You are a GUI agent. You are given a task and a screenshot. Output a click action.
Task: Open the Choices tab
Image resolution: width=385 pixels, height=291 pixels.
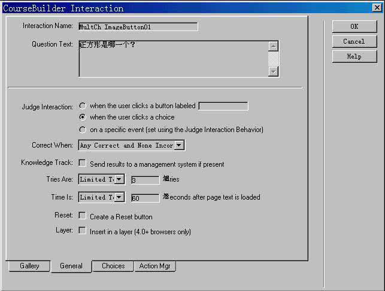point(113,266)
